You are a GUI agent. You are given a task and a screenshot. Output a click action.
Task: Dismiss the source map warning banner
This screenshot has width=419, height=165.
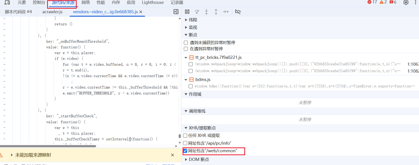(x=172, y=155)
